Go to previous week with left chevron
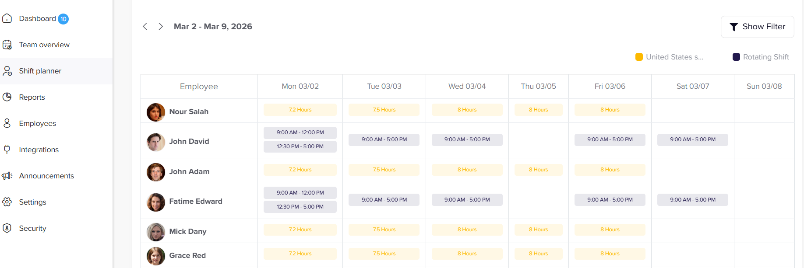This screenshot has height=268, width=804. click(x=145, y=27)
